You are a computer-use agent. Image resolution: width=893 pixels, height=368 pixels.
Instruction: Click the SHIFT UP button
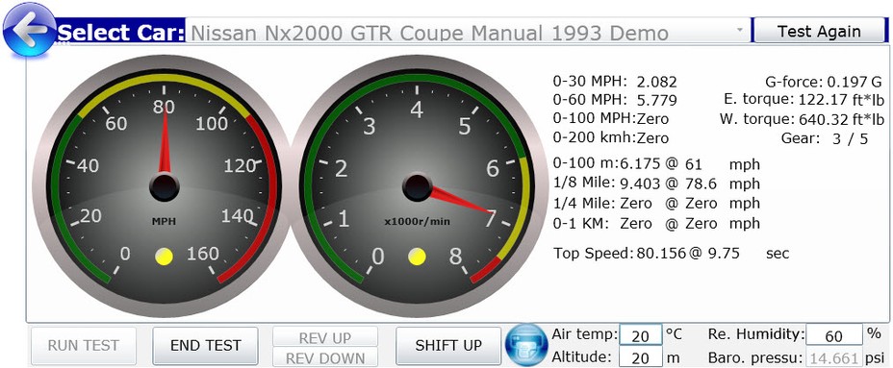click(448, 345)
